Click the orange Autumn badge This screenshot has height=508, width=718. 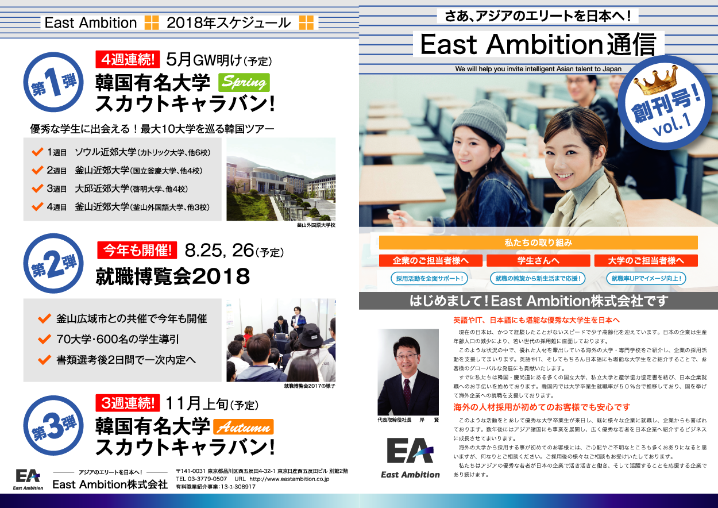pos(243,428)
